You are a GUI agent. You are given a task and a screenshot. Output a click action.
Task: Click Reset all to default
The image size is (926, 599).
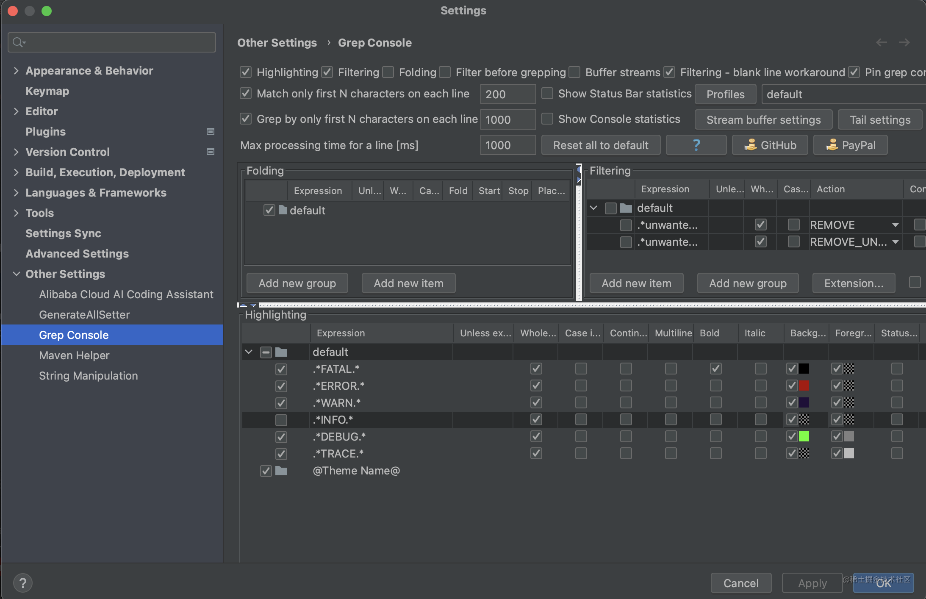(x=601, y=145)
